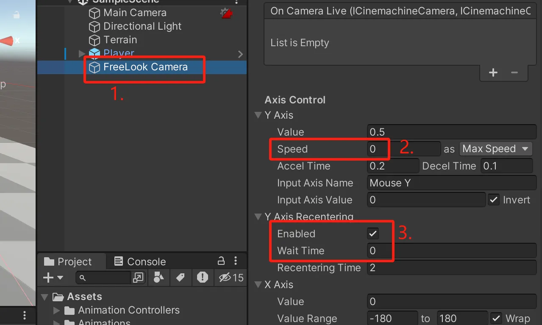The width and height of the screenshot is (542, 325).
Task: Expand the Player object in Hierarchy
Action: pos(82,54)
